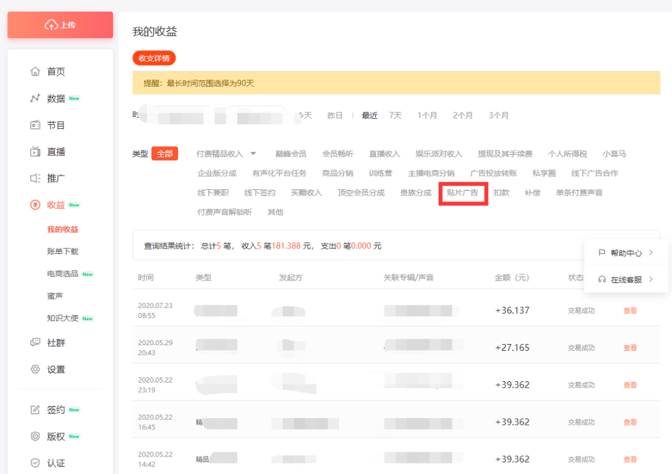Expand the 在线客服 customer service entry
This screenshot has width=672, height=474.
tap(627, 279)
